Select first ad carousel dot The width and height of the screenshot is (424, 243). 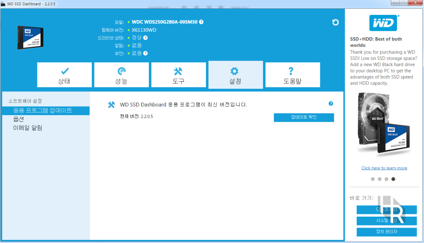[x=373, y=179]
